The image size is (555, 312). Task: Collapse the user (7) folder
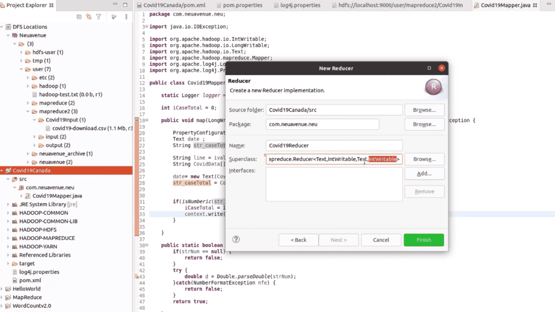point(22,69)
